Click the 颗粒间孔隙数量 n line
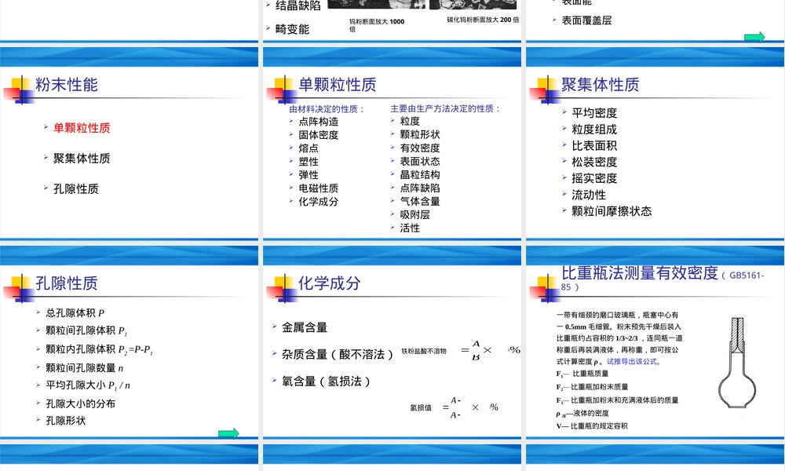785x471 pixels. point(84,368)
